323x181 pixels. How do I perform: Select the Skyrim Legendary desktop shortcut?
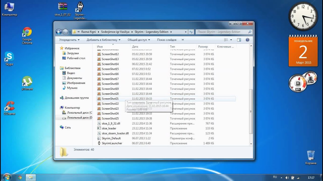tap(80, 11)
